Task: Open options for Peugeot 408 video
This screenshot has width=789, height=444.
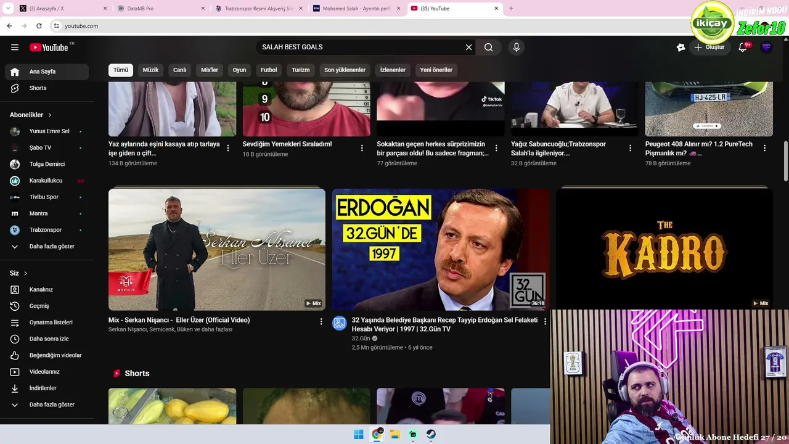Action: (x=764, y=148)
